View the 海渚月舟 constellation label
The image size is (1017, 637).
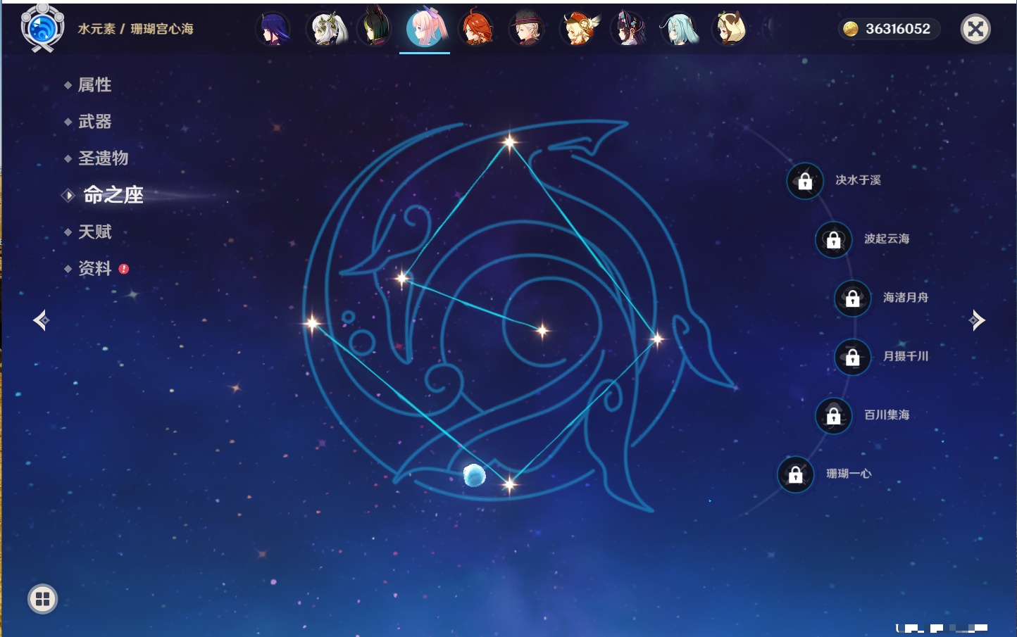906,298
